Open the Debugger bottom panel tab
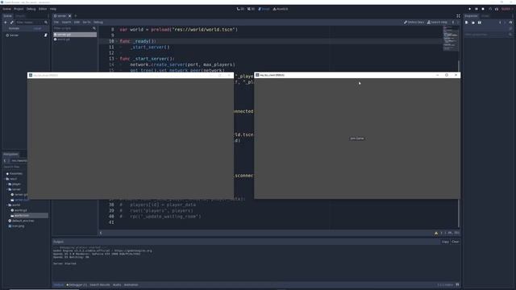 tap(77, 284)
